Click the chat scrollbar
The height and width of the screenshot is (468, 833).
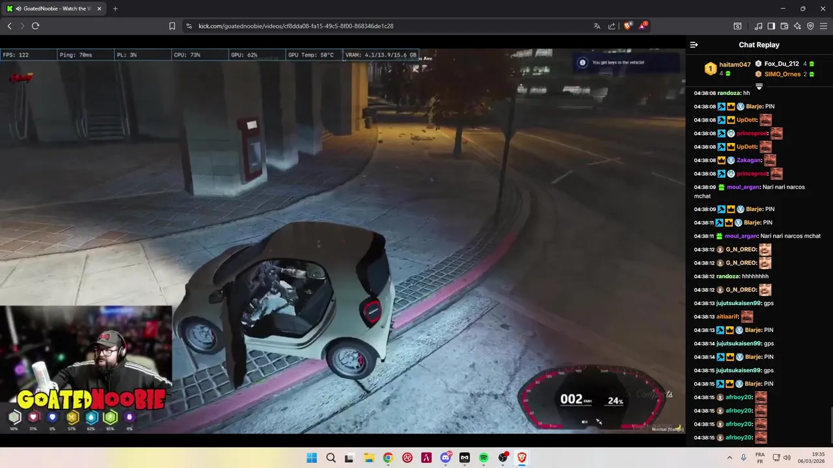831,426
